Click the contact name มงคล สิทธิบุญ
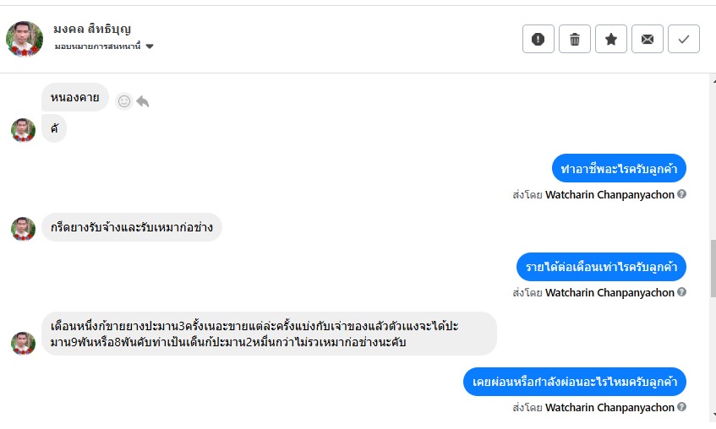 [x=92, y=29]
